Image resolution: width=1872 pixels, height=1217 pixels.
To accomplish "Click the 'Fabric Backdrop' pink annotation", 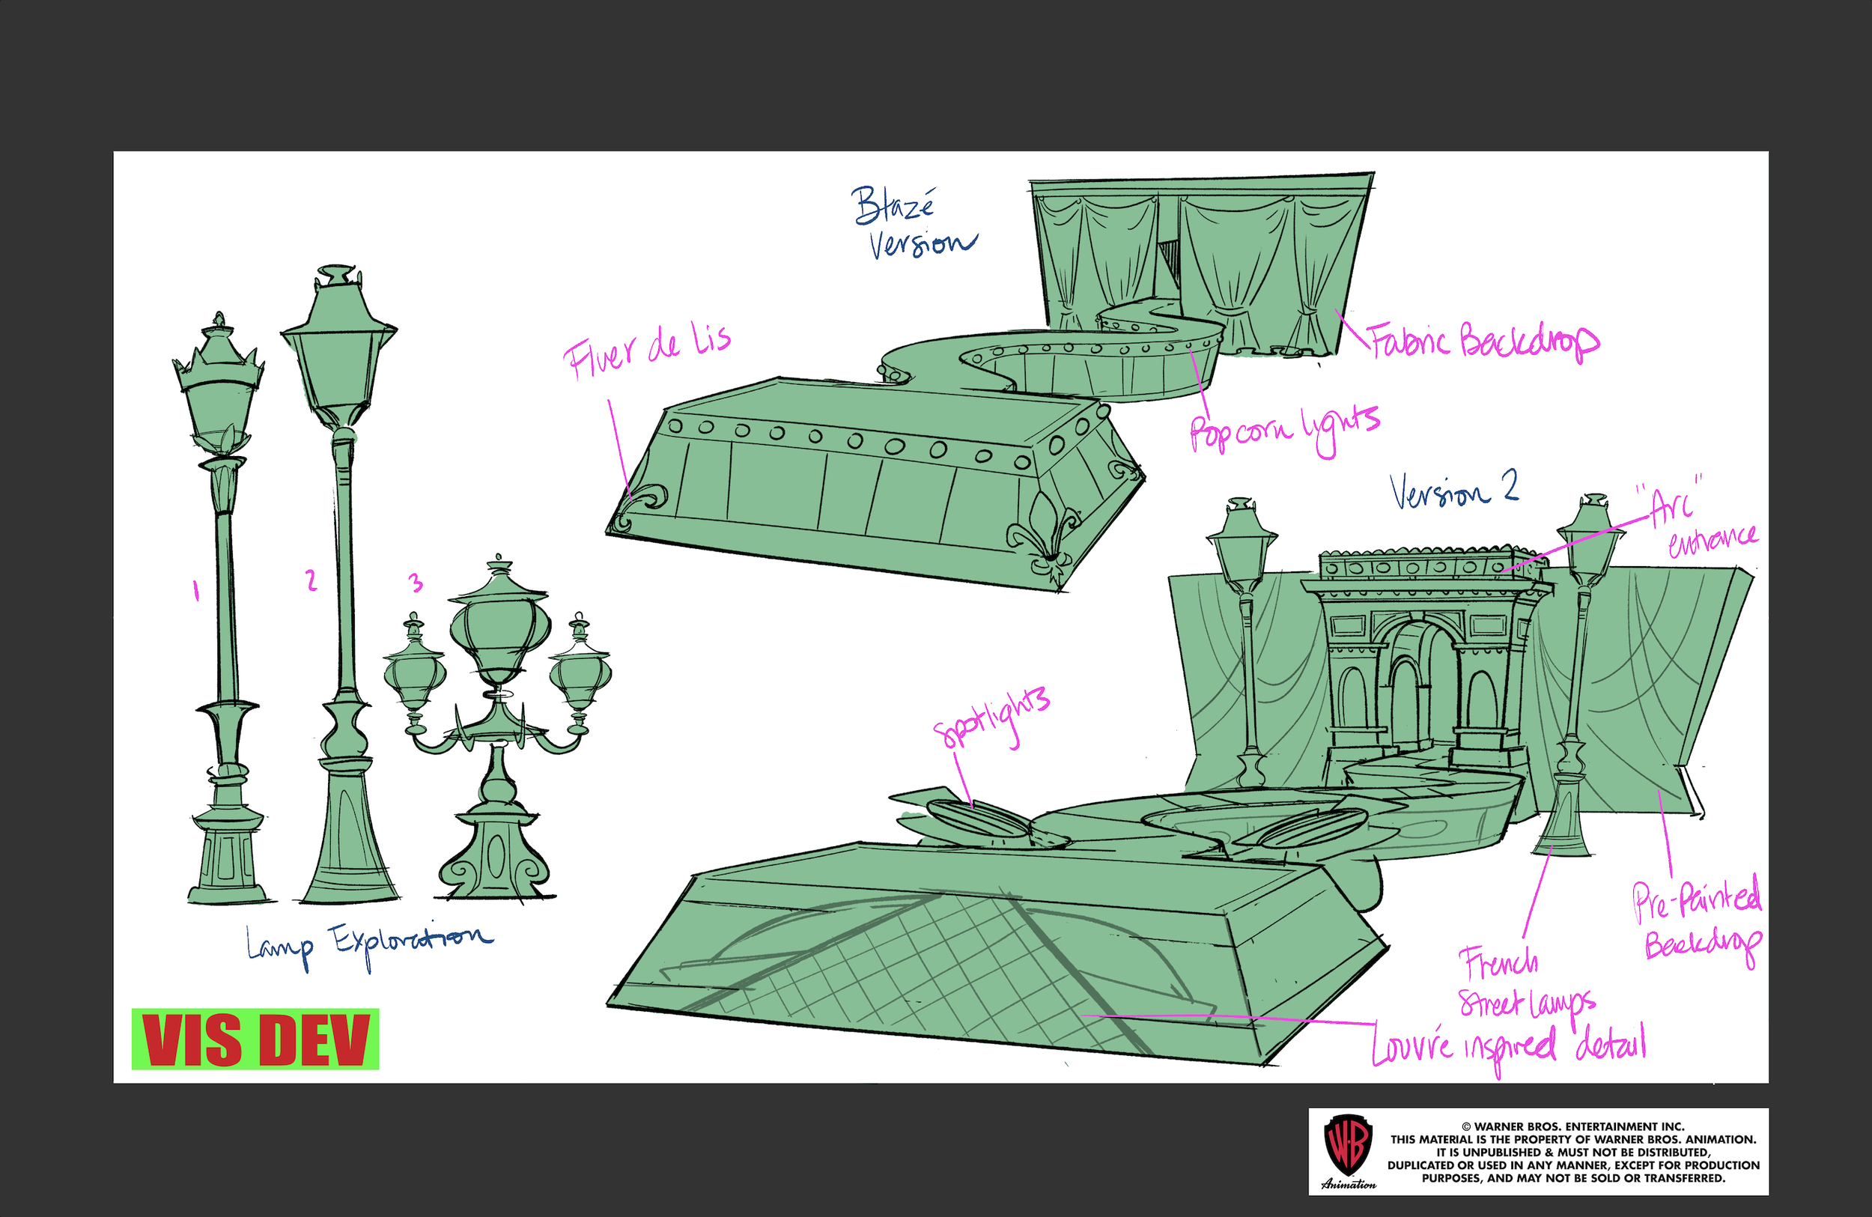I will point(1483,342).
